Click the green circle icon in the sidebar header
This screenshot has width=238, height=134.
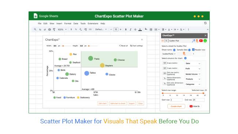click(x=205, y=41)
